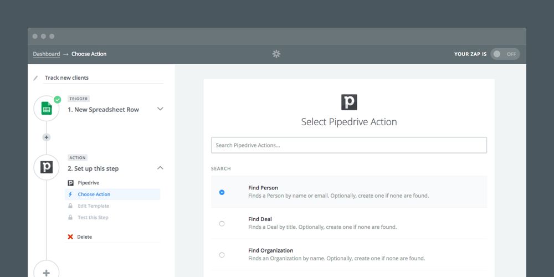
Task: Click the Pipedrive action step icon
Action: tap(47, 167)
